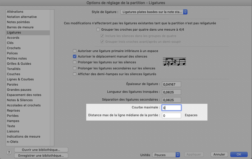
Task: Click the Épaisseur de ligature field
Action: point(171,84)
